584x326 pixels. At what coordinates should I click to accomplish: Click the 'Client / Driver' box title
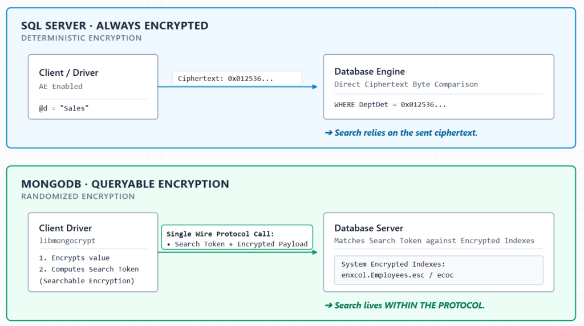(68, 72)
